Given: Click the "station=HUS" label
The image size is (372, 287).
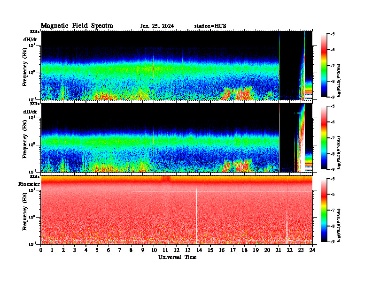Looking at the screenshot, I should (x=210, y=26).
